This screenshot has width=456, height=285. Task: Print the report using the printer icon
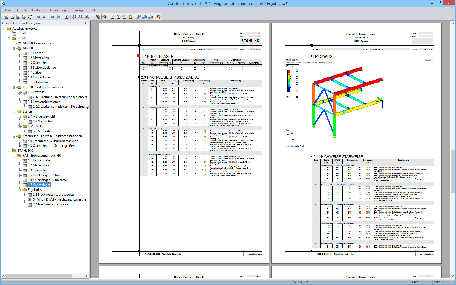[x=24, y=17]
